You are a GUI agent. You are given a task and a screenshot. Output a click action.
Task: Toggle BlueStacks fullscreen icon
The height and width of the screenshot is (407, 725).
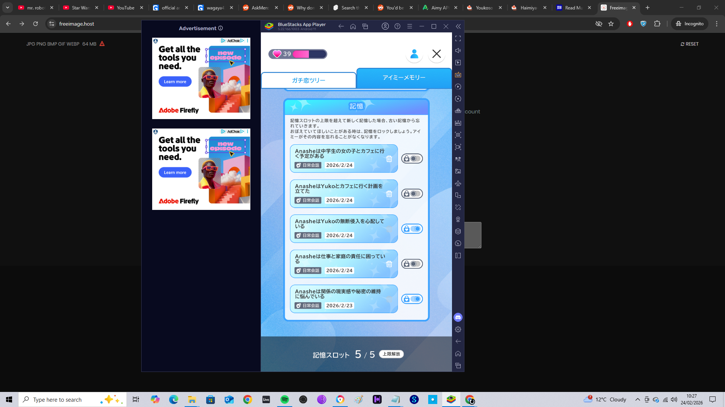(458, 38)
